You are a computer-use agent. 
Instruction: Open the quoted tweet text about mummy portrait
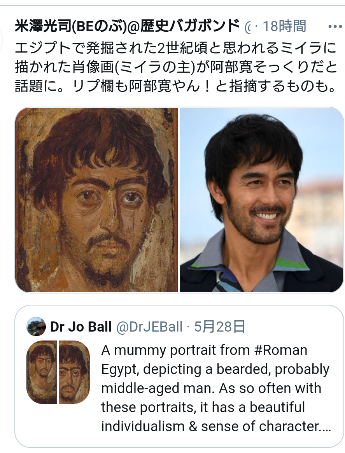216,388
